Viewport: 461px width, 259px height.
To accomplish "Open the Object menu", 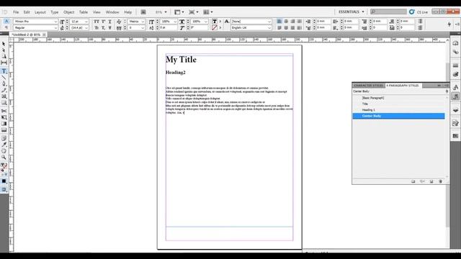I will [69, 12].
